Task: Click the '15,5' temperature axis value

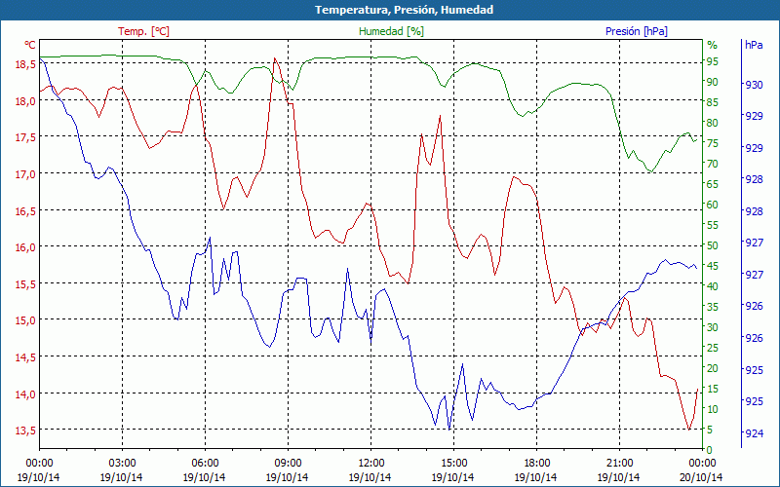Action: click(x=25, y=283)
